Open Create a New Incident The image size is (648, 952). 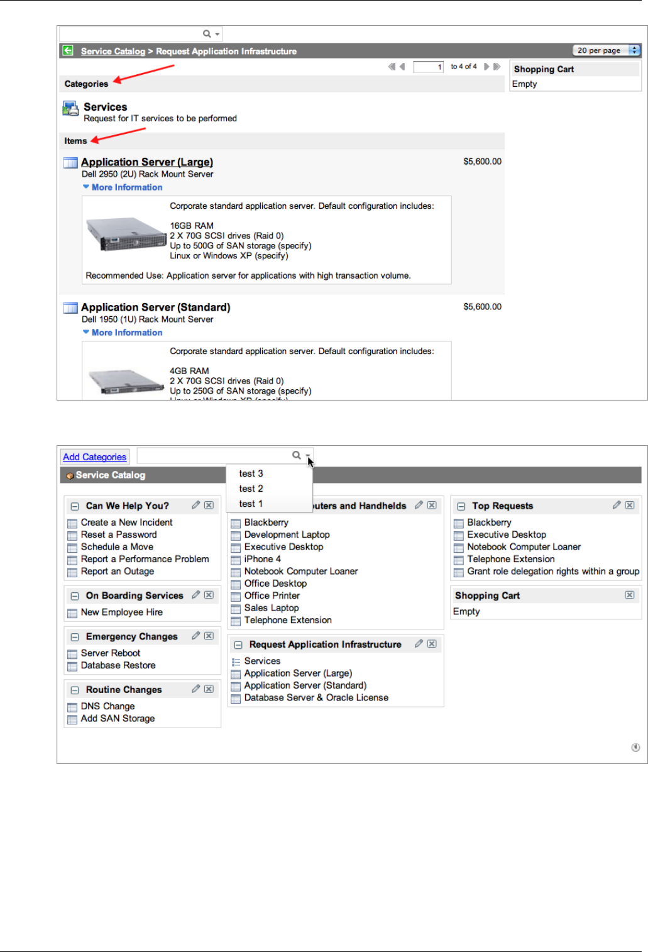pos(126,523)
